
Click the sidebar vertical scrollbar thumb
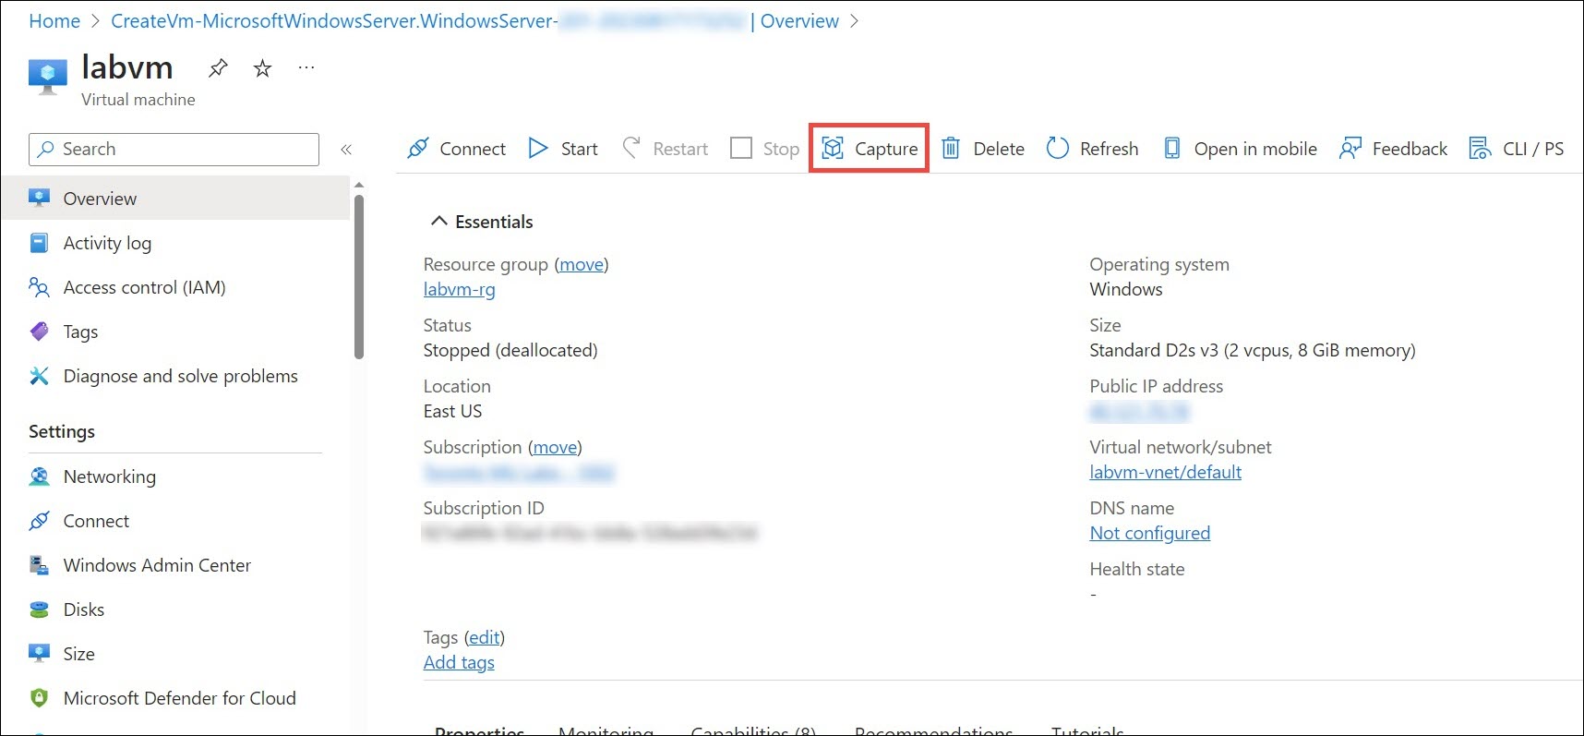359,276
